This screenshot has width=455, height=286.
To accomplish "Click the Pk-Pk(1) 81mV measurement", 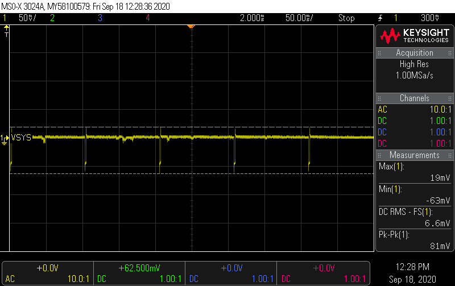I will coord(415,240).
